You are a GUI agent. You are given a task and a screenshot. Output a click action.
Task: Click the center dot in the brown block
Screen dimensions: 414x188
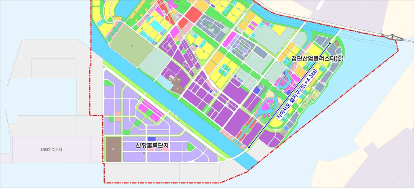click(113, 150)
